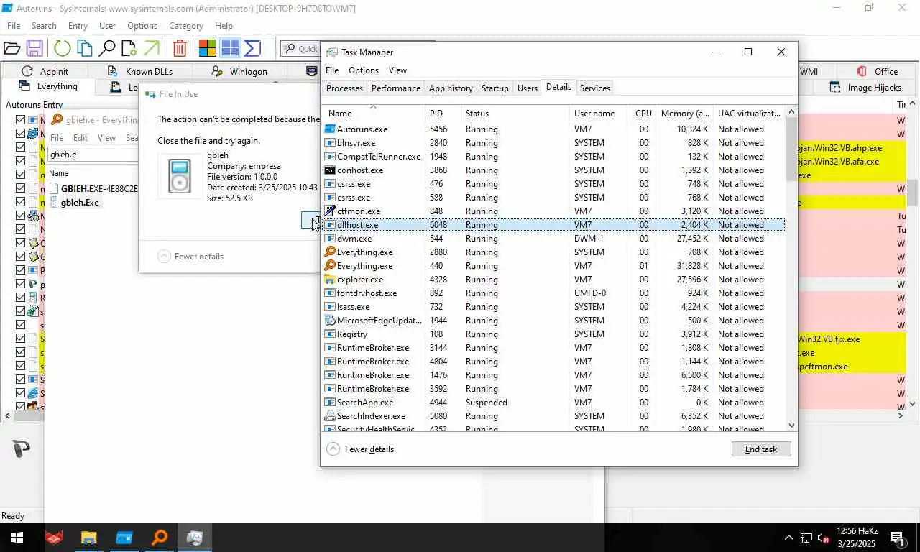Image resolution: width=920 pixels, height=552 pixels.
Task: Click the taskbar clock showing 12:56
Action: pyautogui.click(x=857, y=538)
